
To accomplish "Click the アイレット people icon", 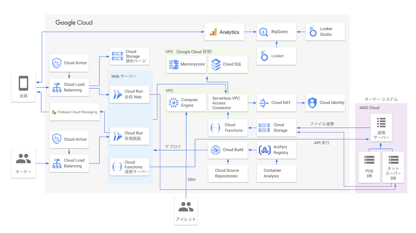I will pyautogui.click(x=186, y=207).
